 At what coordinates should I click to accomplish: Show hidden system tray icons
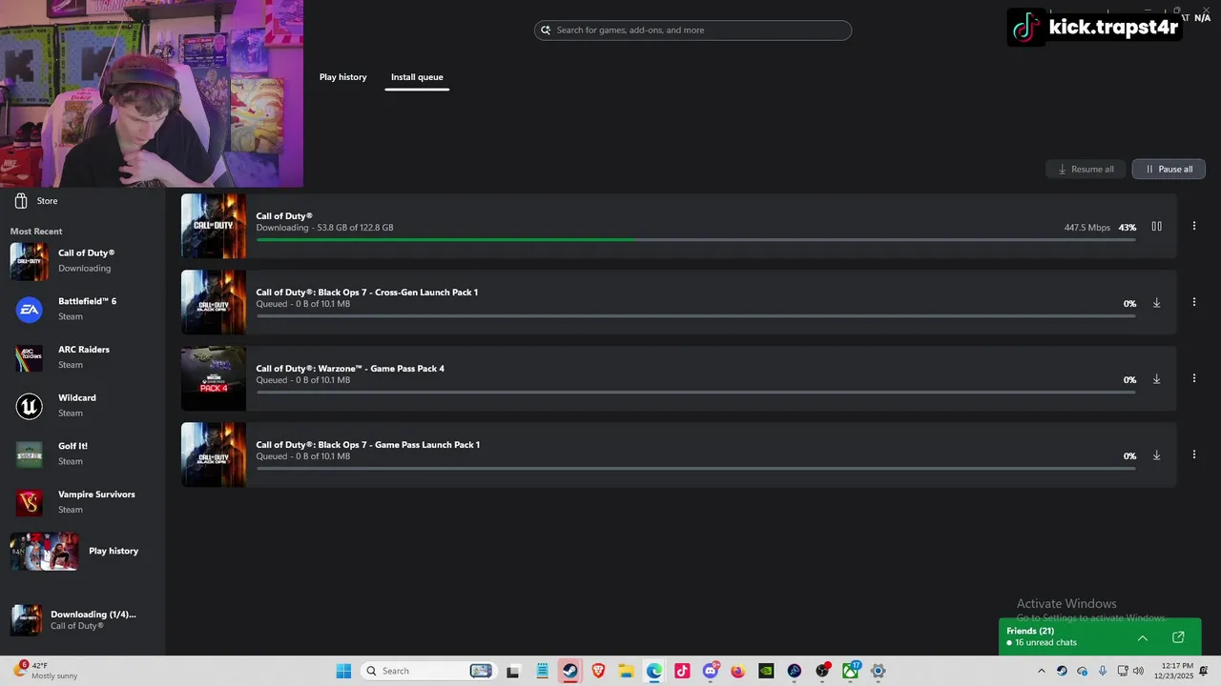[1041, 671]
